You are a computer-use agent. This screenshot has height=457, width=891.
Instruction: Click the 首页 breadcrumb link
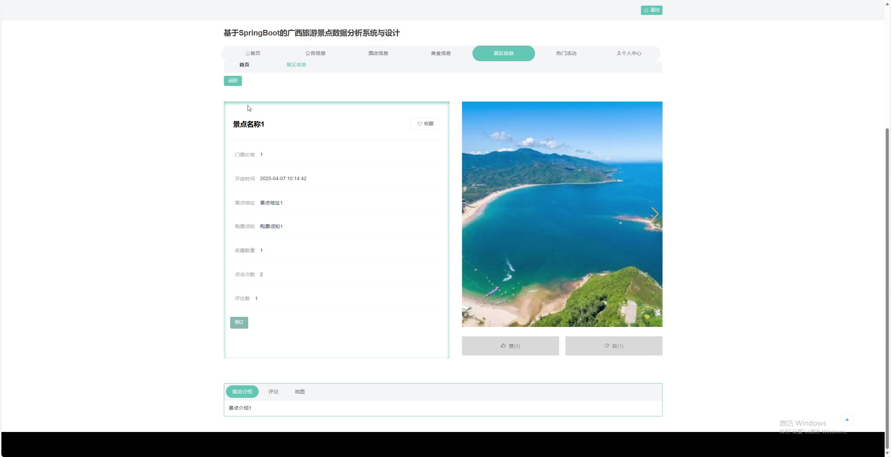[x=244, y=65]
